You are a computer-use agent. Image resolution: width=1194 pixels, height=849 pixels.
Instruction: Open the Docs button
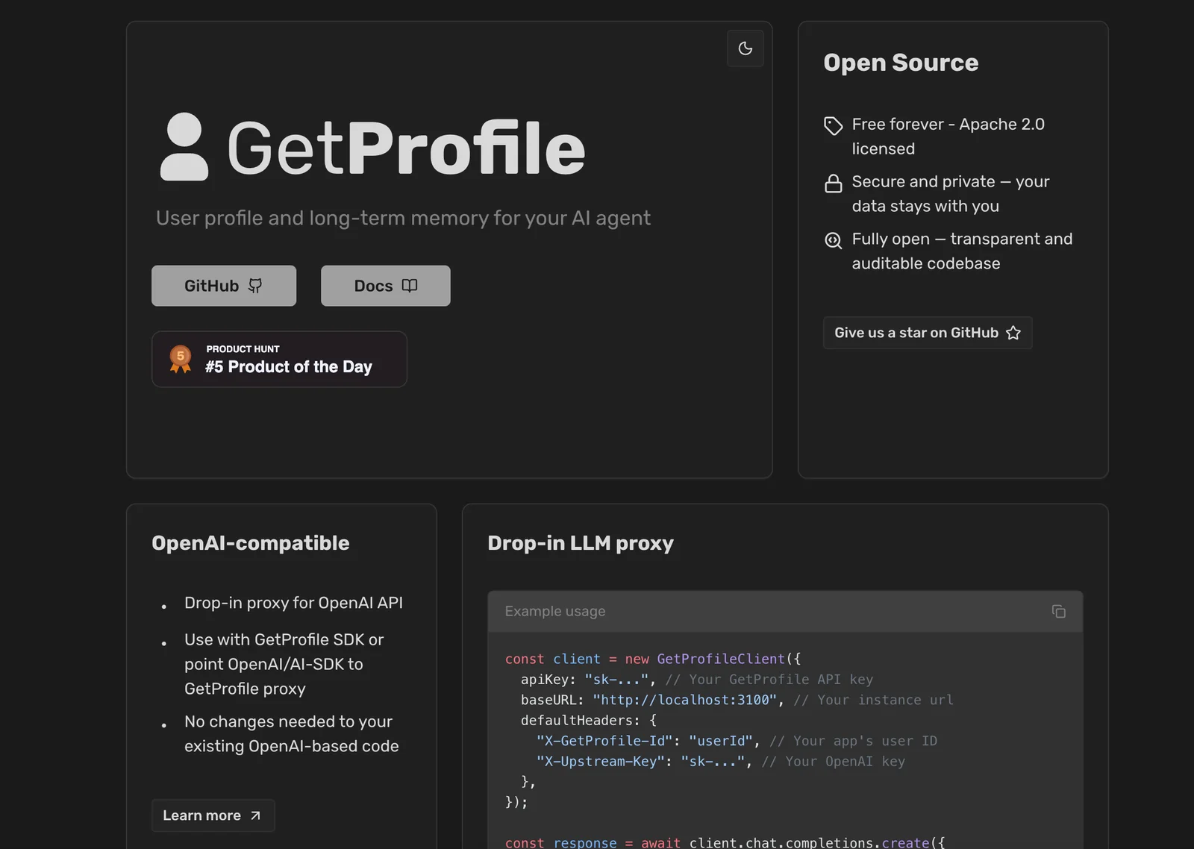385,286
